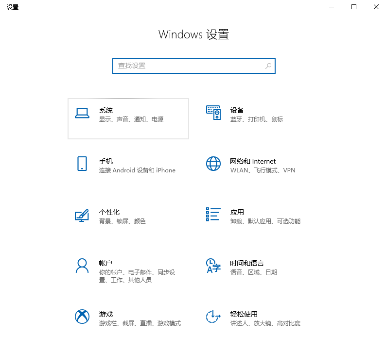Open 游戏 via the Xbox icon

(x=82, y=317)
